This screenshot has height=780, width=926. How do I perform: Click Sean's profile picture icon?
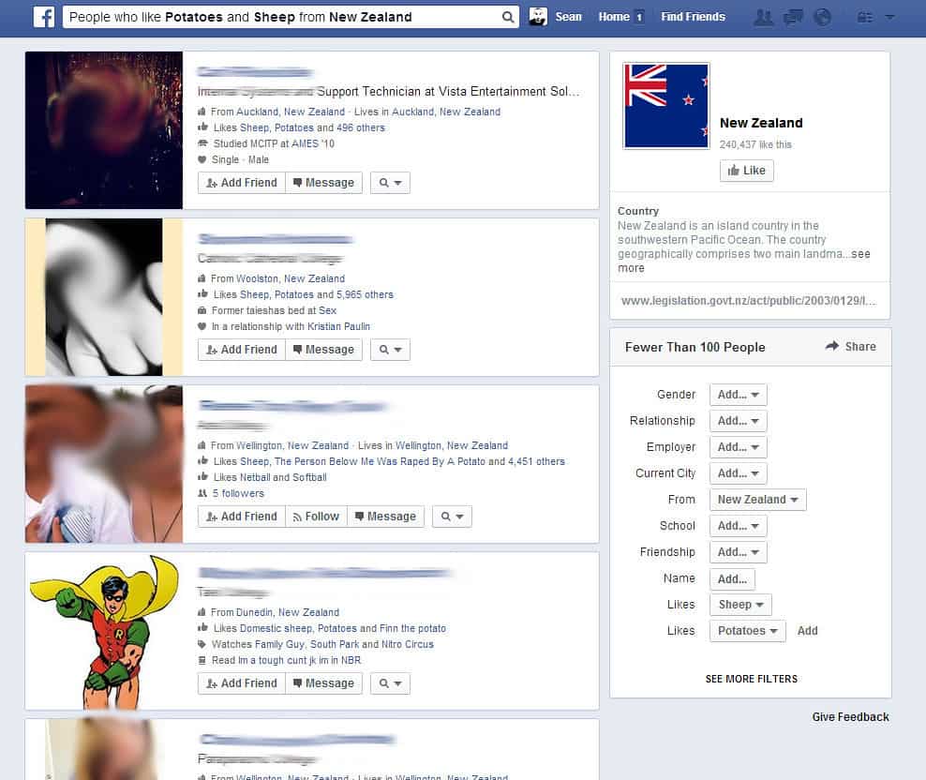coord(538,17)
